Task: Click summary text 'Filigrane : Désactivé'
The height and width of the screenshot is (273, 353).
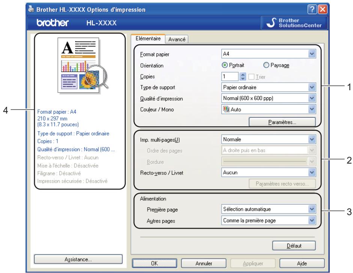Action: pyautogui.click(x=59, y=173)
